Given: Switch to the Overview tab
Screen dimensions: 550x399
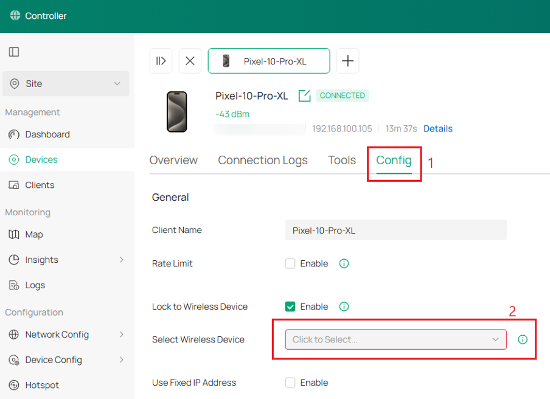Looking at the screenshot, I should (x=173, y=160).
